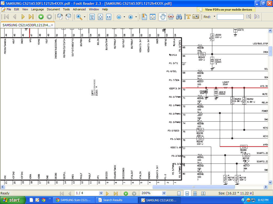
Task: Click the plus zoom in button
Action: (x=131, y=17)
